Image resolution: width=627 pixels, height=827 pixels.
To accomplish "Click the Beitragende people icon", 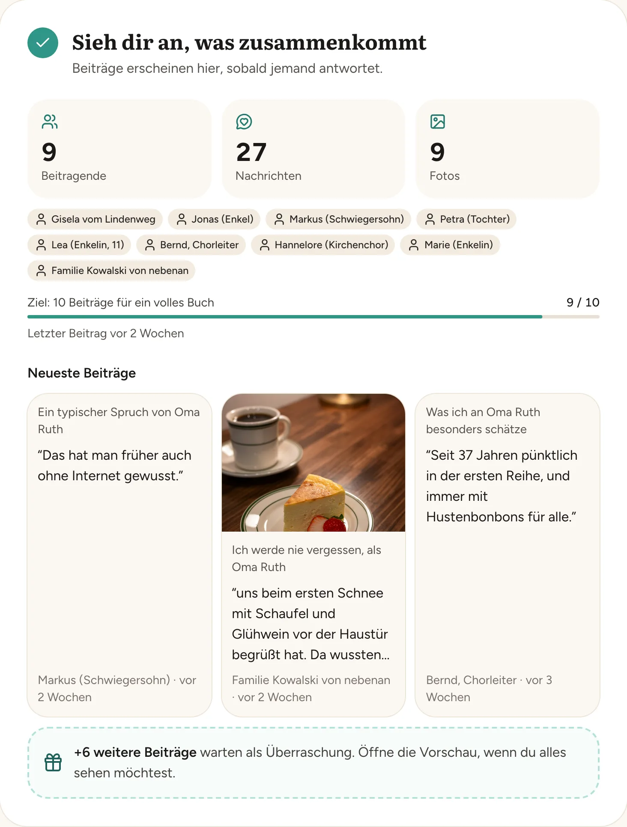I will (50, 122).
